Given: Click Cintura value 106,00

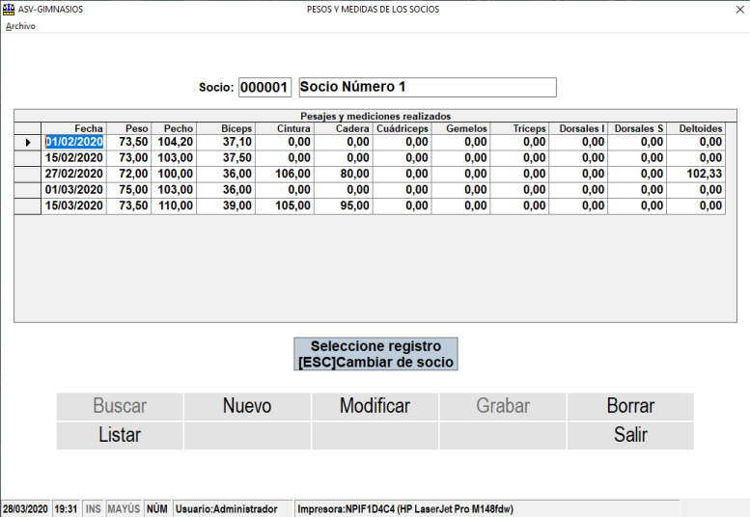Looking at the screenshot, I should pos(285,174).
